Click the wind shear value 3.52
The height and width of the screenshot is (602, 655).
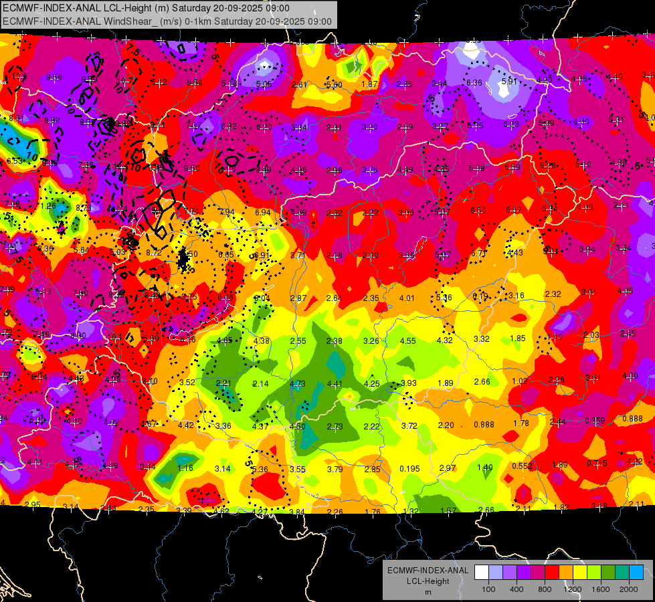tap(187, 382)
